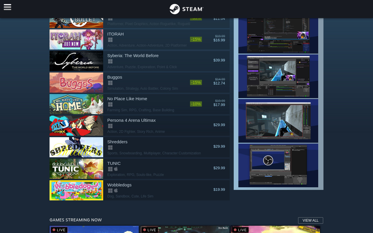
Task: Click Windows icon under Buggos
Action: coord(110,83)
